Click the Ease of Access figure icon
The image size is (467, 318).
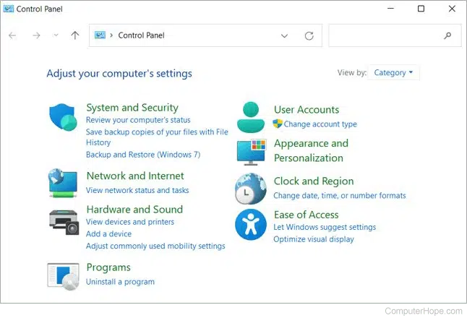(251, 225)
